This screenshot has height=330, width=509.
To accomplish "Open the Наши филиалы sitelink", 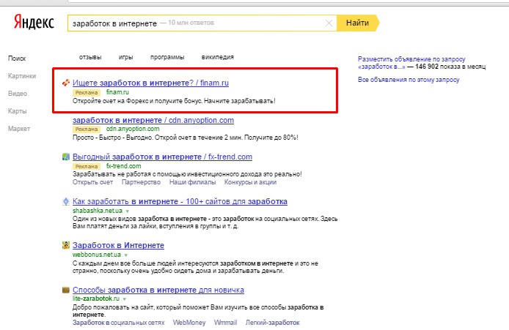I will [x=192, y=182].
